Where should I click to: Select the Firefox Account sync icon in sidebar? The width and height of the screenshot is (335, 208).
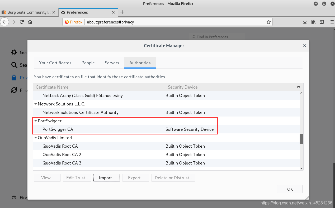coord(14,90)
